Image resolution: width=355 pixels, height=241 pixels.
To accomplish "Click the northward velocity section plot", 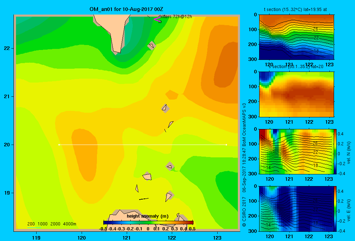I will [x=296, y=151].
